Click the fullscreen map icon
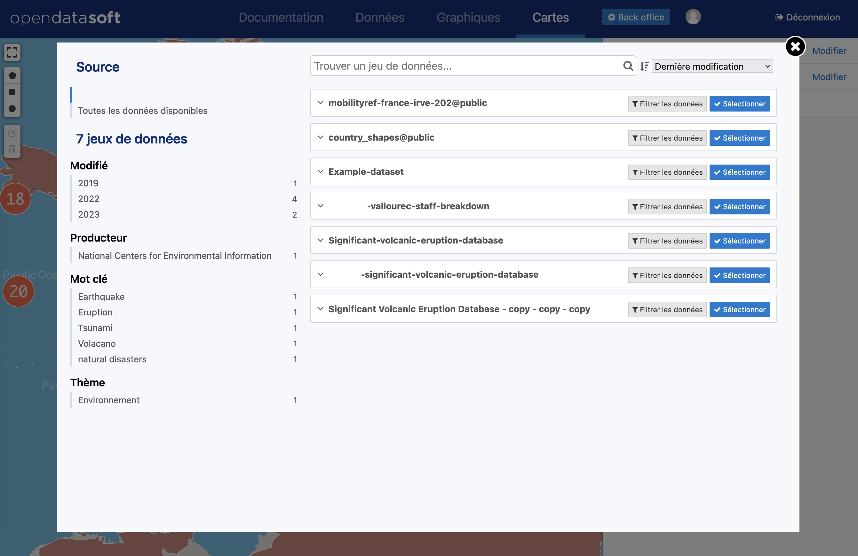The width and height of the screenshot is (858, 556). (x=12, y=53)
